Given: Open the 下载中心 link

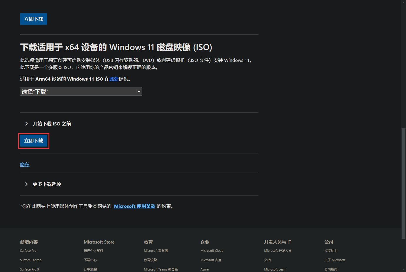Looking at the screenshot, I should [x=90, y=260].
